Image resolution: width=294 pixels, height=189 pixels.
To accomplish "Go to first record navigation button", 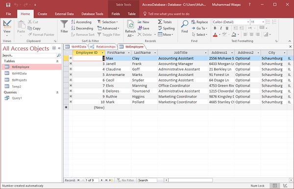I will pos(78,180).
